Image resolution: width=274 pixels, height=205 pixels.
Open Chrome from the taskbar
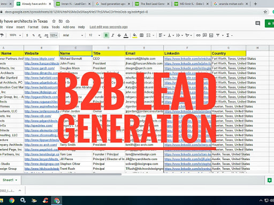coord(12,201)
